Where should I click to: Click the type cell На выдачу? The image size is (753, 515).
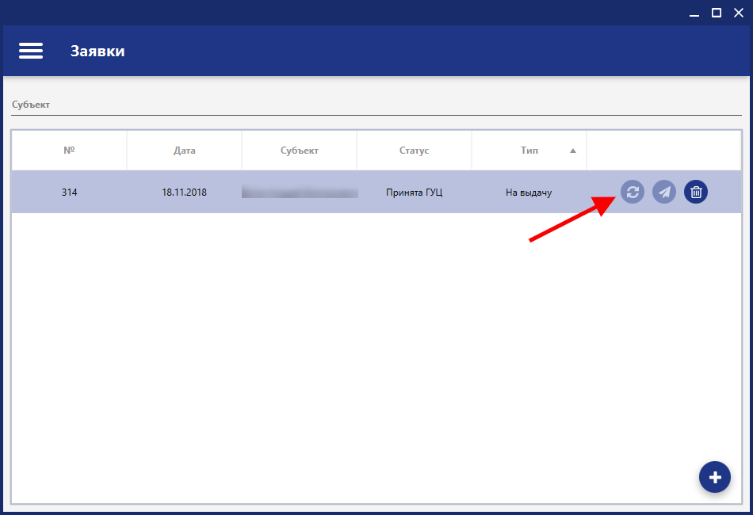(x=529, y=193)
